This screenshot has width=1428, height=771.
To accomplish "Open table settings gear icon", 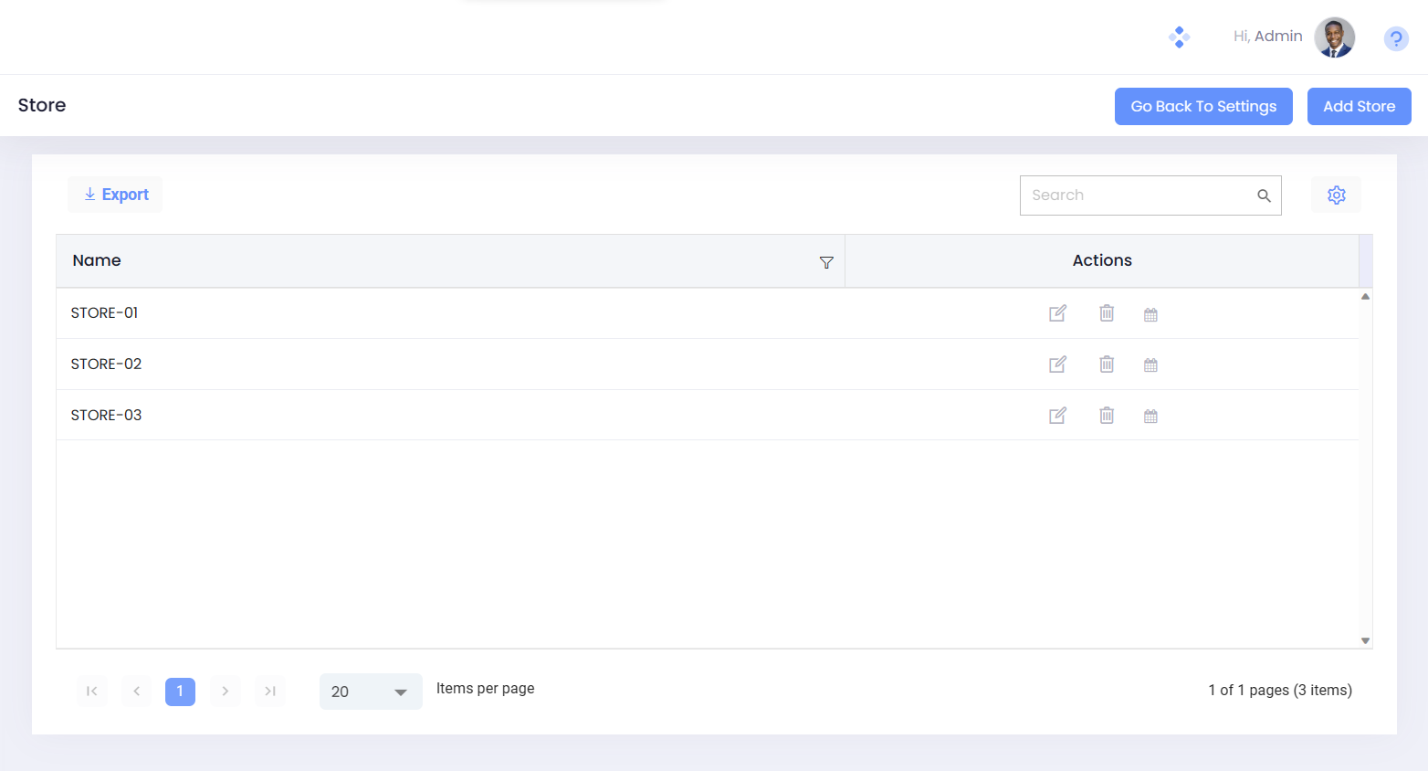I will (1336, 195).
